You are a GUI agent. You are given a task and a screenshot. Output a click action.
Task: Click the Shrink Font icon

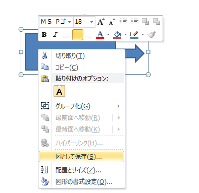pyautogui.click(x=112, y=22)
